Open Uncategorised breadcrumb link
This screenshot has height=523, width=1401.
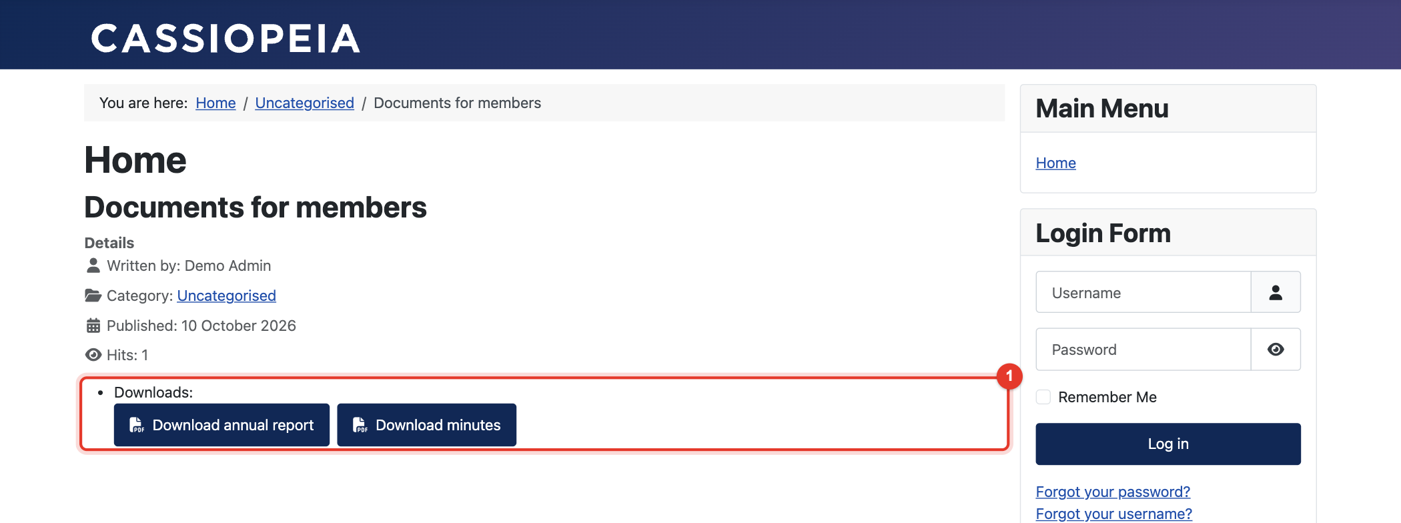click(x=304, y=103)
